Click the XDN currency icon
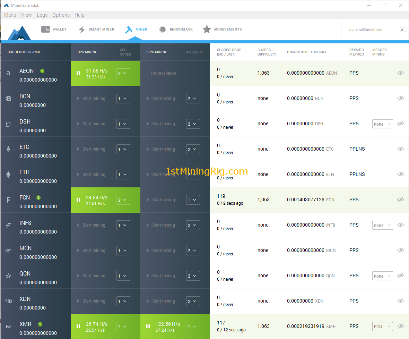Screen dimensions: 409x339 8,301
